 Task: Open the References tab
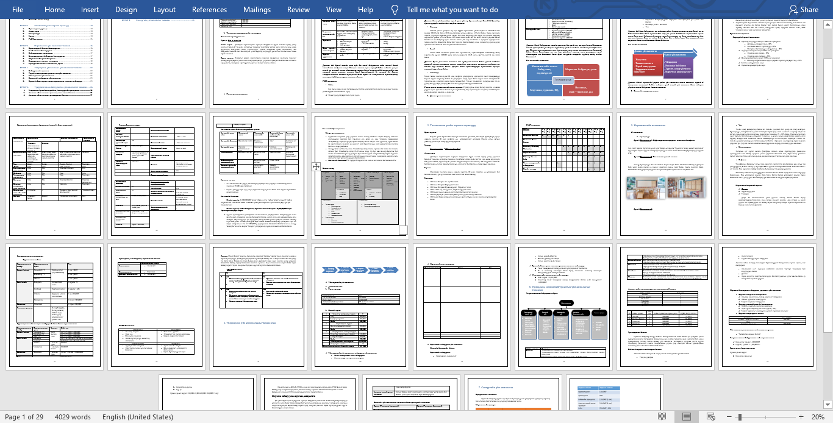pyautogui.click(x=210, y=9)
